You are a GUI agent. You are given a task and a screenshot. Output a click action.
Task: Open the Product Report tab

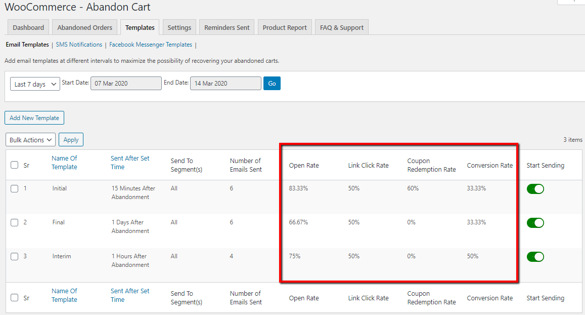coord(285,27)
